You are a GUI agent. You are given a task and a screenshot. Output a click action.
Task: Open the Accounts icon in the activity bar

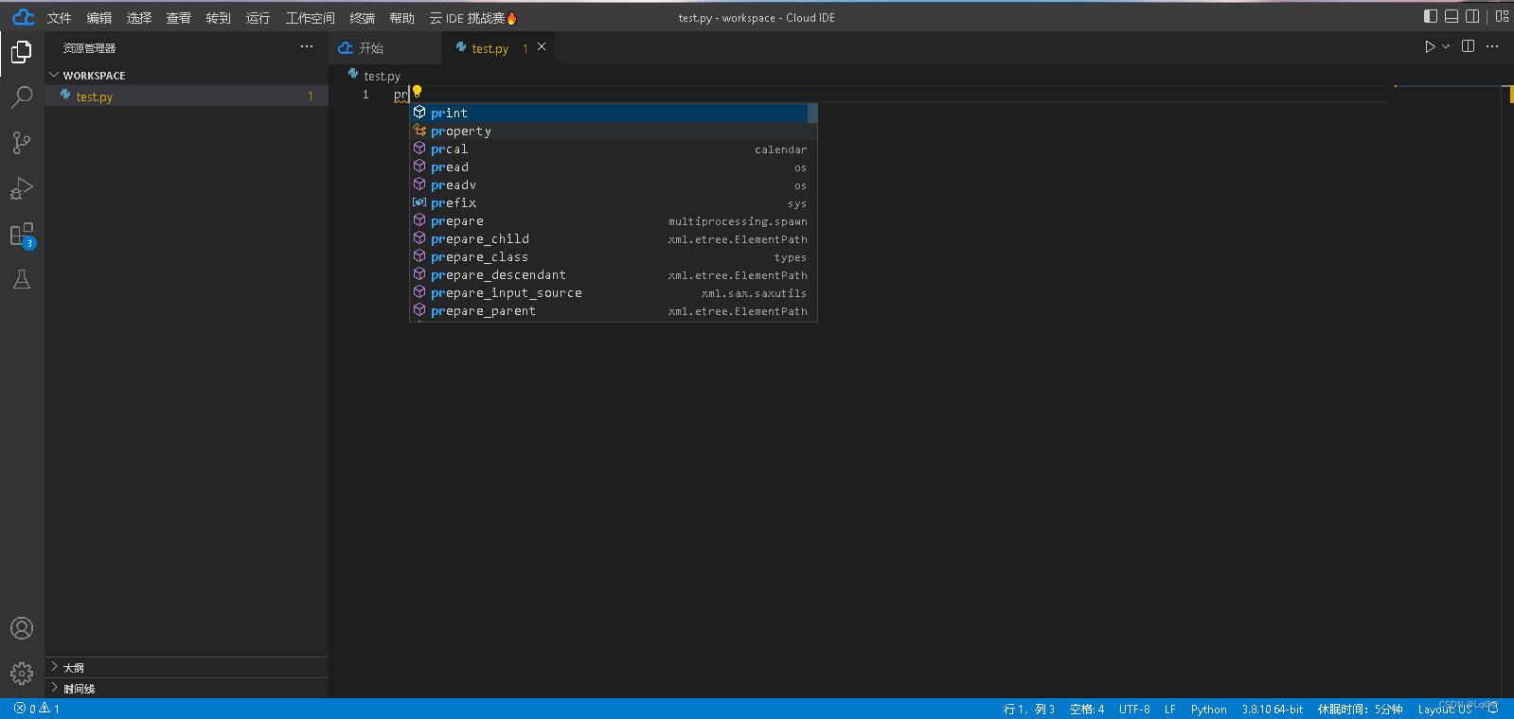click(22, 628)
